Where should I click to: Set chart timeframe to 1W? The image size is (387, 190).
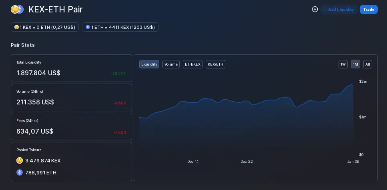click(343, 64)
